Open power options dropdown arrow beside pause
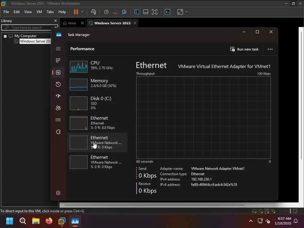304x228 pixels. (x=82, y=12)
